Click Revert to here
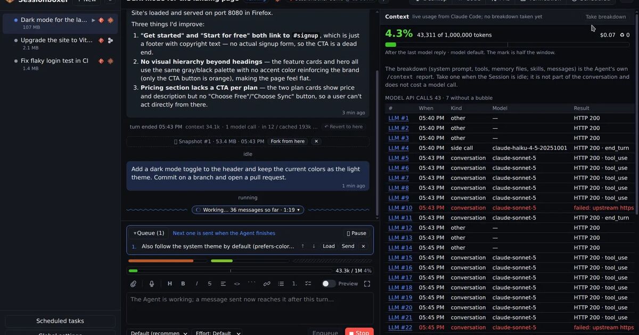This screenshot has height=335, width=639. click(x=343, y=127)
